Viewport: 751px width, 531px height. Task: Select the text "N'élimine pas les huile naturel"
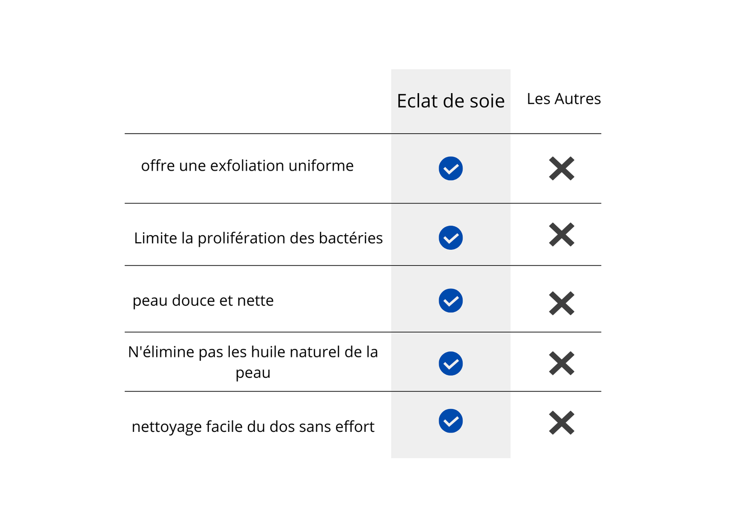pos(253,352)
